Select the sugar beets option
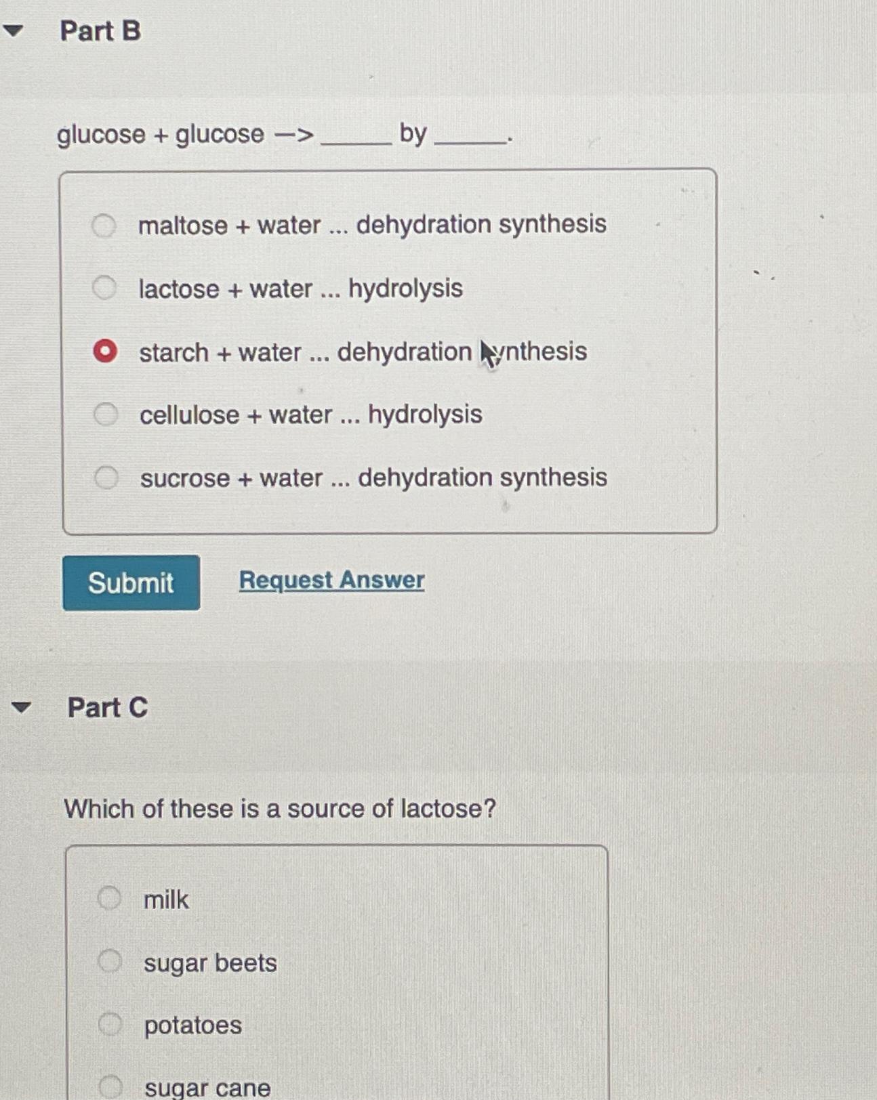Viewport: 877px width, 1100px height. click(110, 962)
